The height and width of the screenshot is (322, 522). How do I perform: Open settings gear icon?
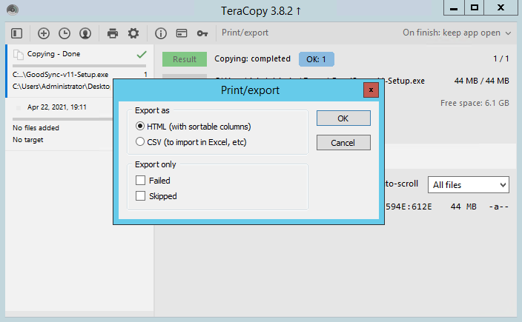click(133, 33)
